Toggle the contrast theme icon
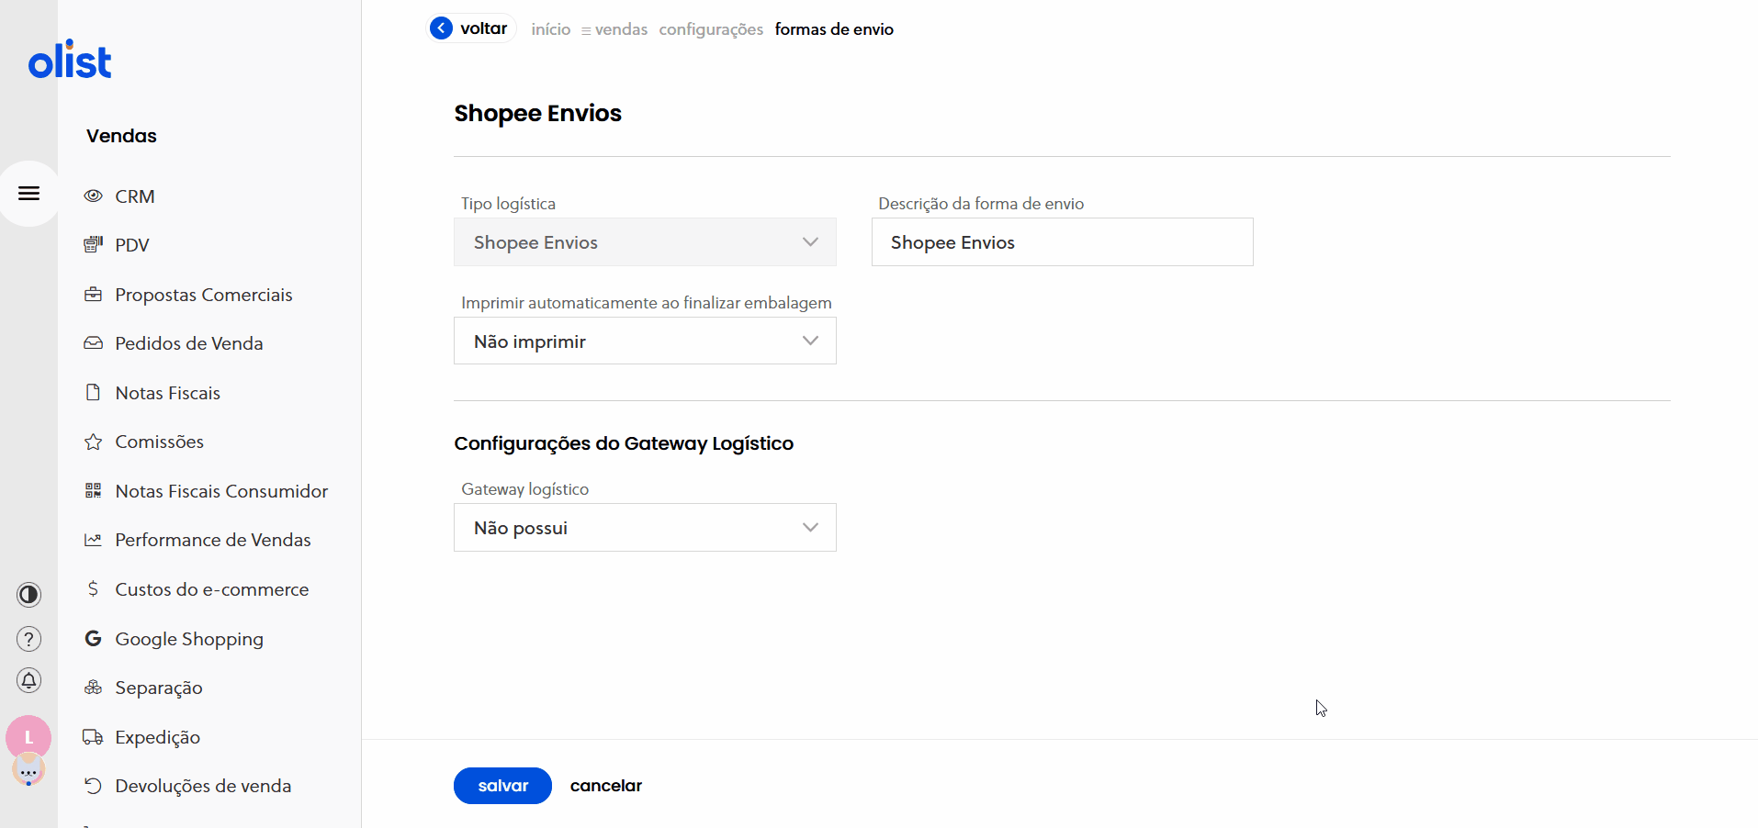This screenshot has width=1758, height=828. click(x=29, y=595)
